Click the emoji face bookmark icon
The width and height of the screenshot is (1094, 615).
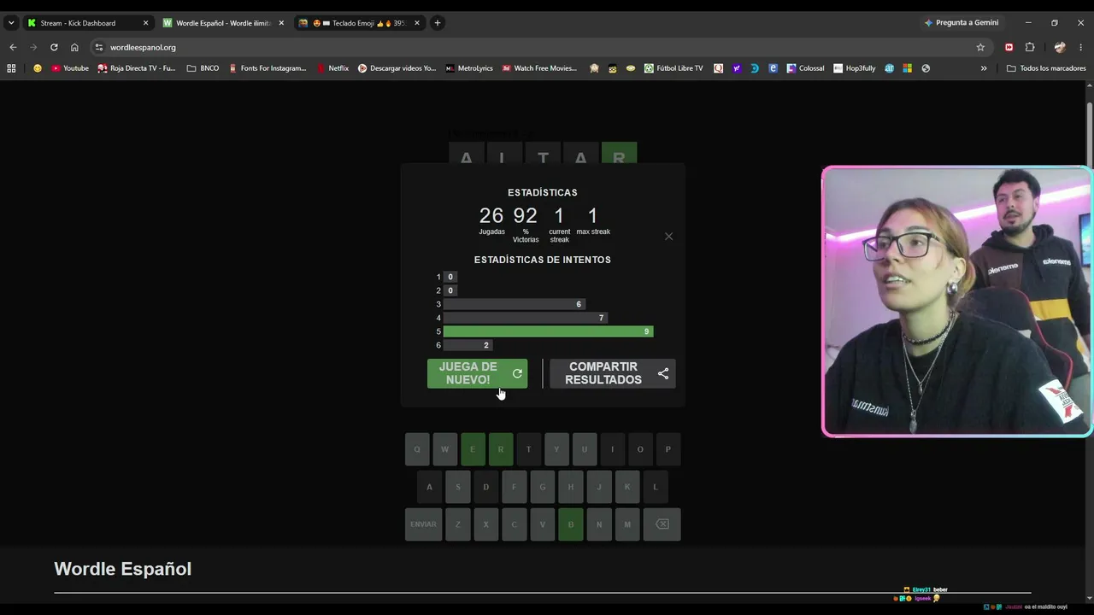(x=37, y=68)
